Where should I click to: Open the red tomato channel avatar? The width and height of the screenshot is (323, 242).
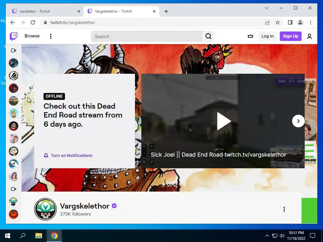point(14,214)
